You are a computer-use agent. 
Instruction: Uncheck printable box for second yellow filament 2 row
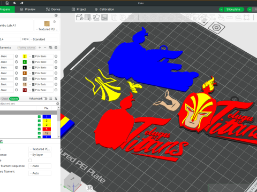[x=39, y=125]
